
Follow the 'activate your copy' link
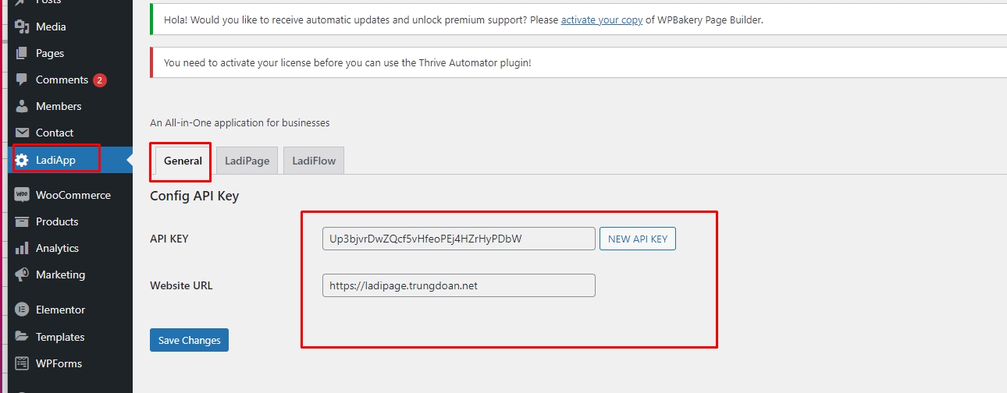(601, 20)
